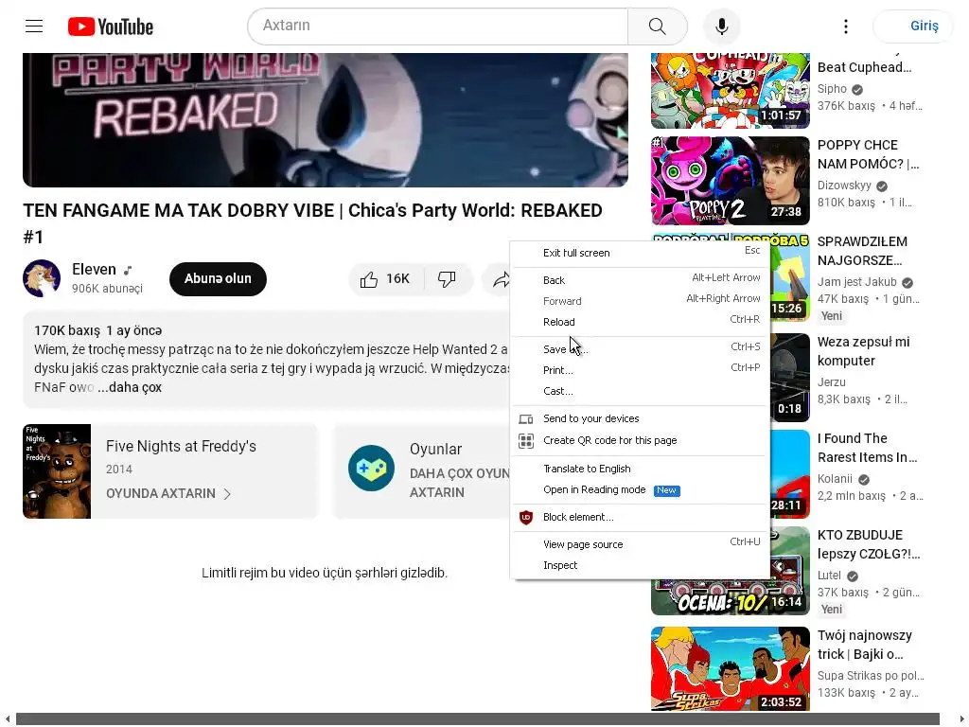This screenshot has height=727, width=969.
Task: Click the video title TEN FANGAME MA TAK DOBRY VIBE
Action: tap(312, 223)
